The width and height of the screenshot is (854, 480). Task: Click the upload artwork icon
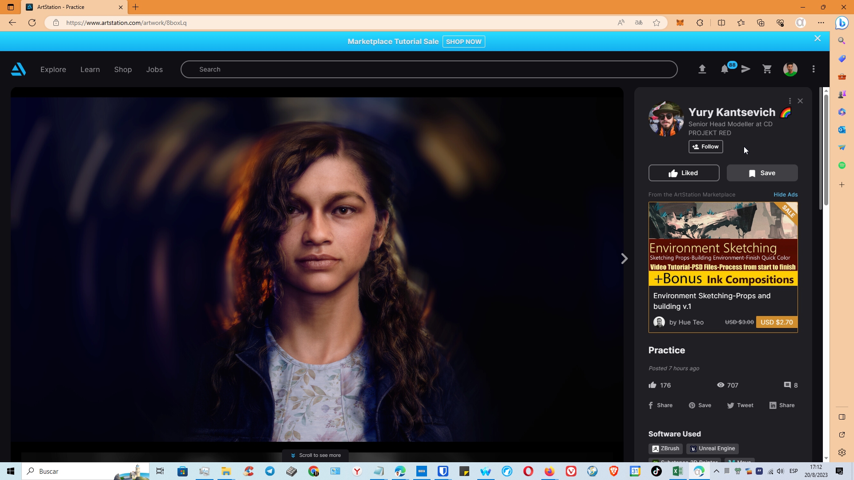click(x=702, y=69)
